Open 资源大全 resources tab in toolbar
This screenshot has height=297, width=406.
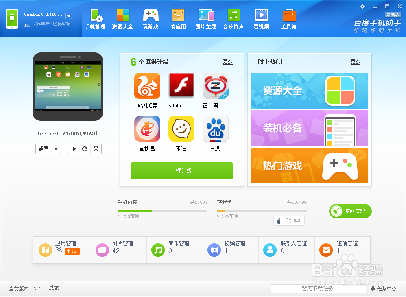(122, 19)
